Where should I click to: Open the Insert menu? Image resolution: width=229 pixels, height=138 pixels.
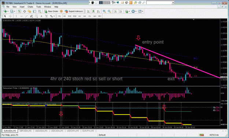[x=22, y=7]
